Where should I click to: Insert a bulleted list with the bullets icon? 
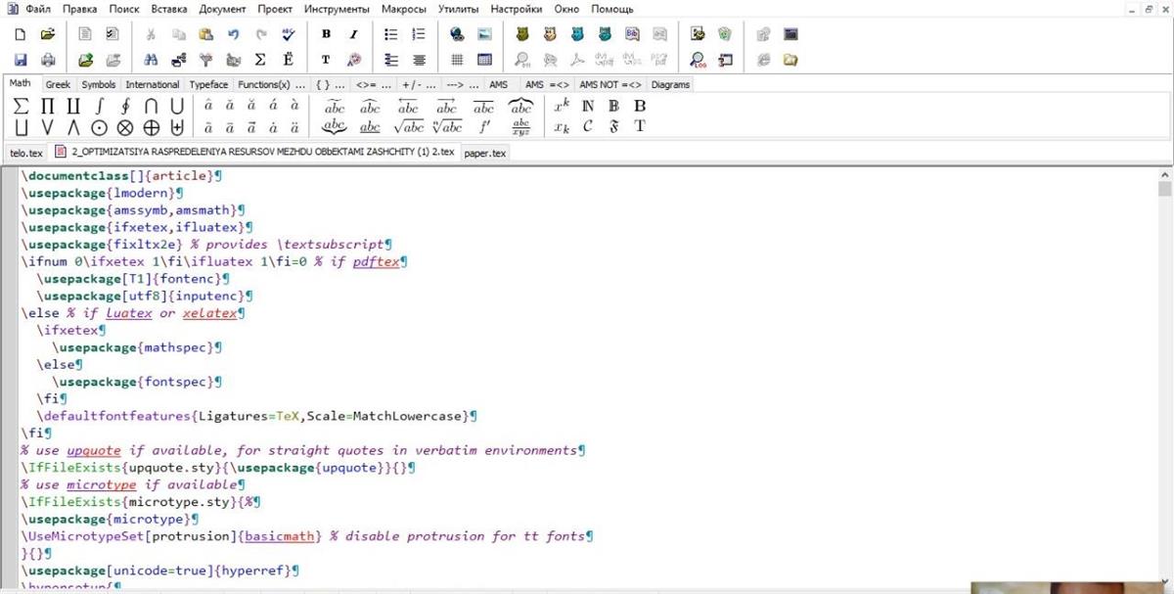click(x=391, y=34)
